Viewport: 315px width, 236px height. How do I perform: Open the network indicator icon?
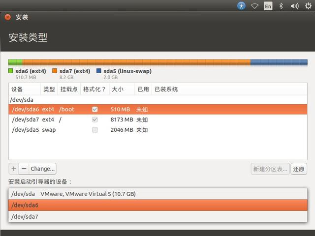pos(254,6)
